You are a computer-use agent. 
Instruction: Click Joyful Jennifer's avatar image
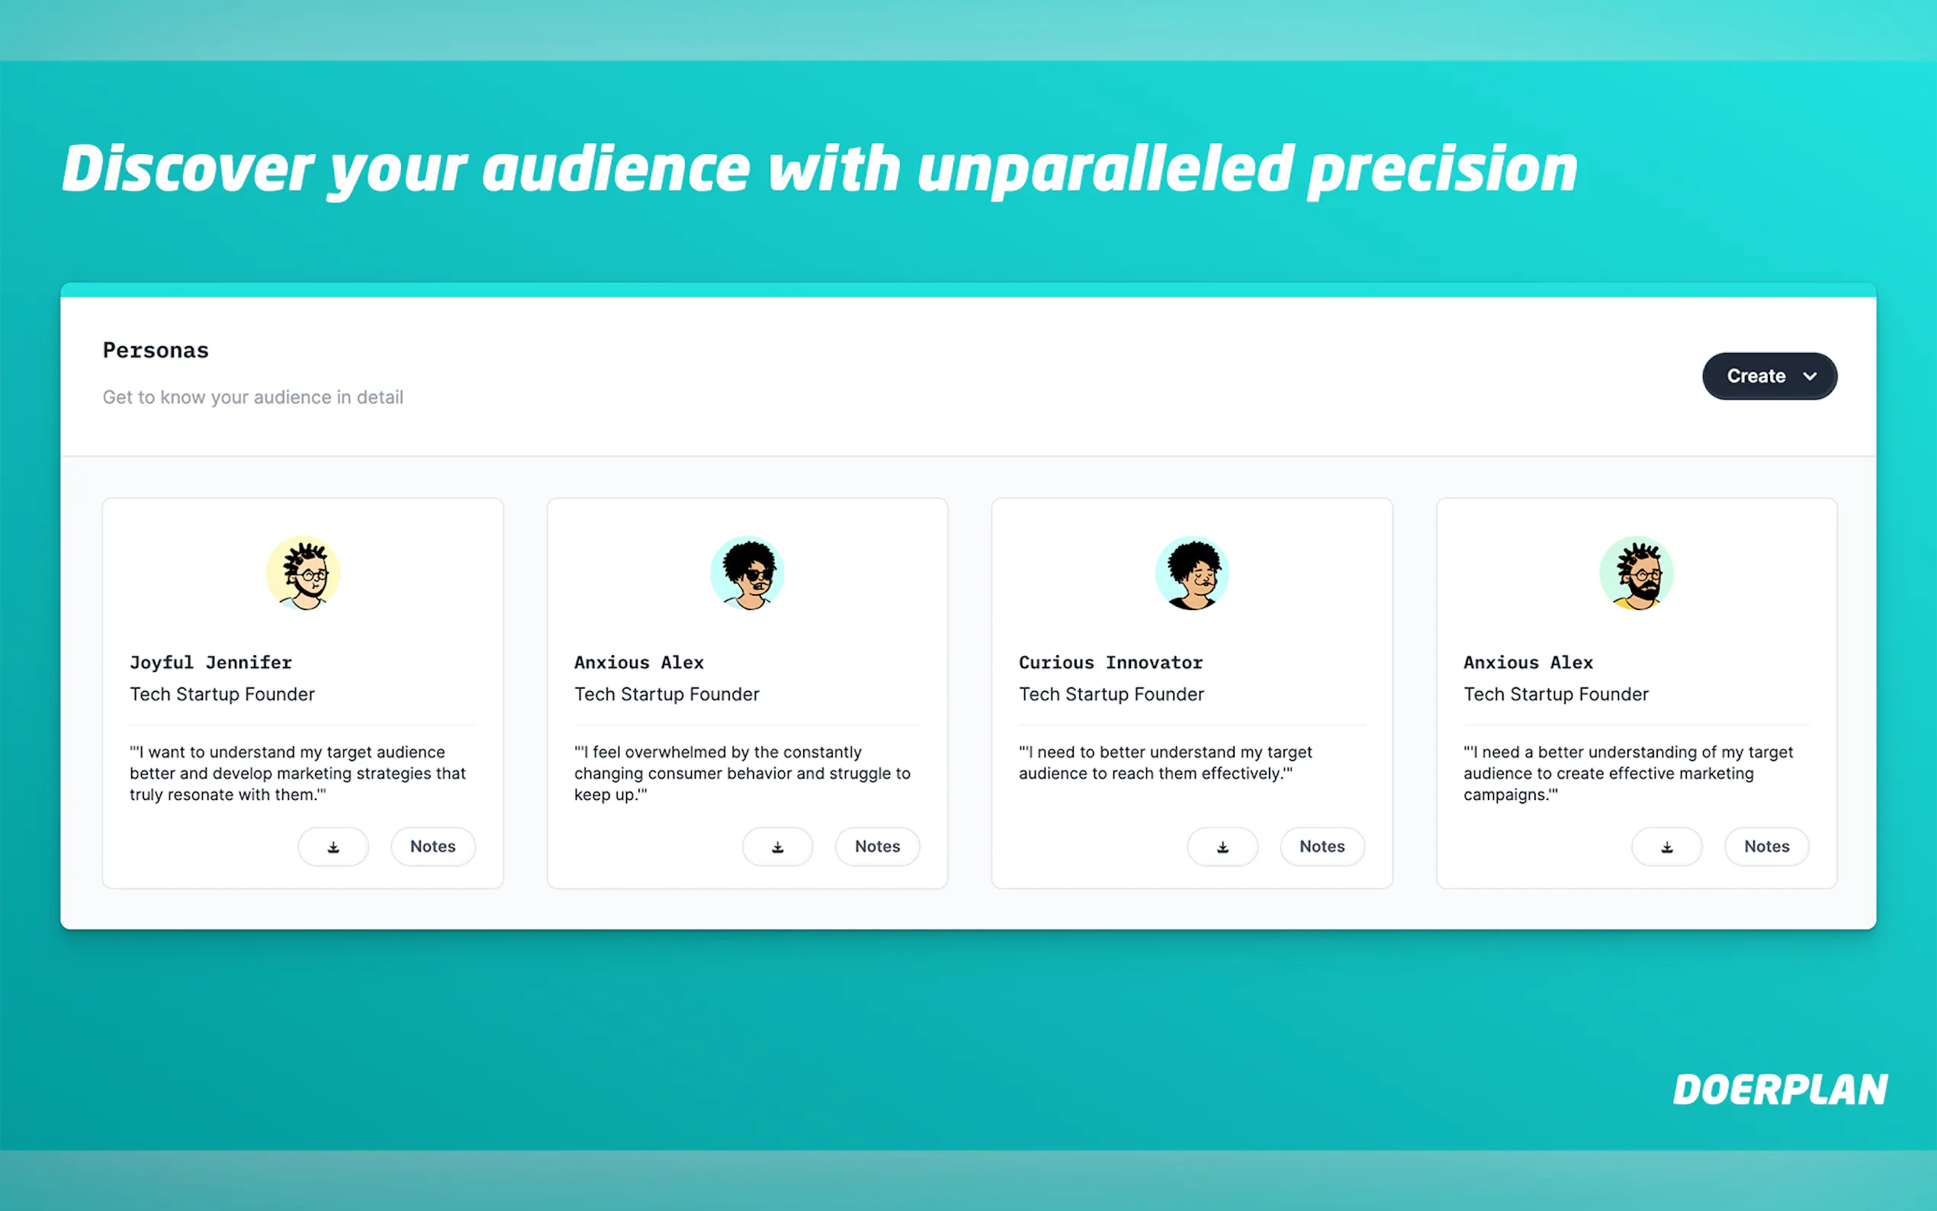303,573
